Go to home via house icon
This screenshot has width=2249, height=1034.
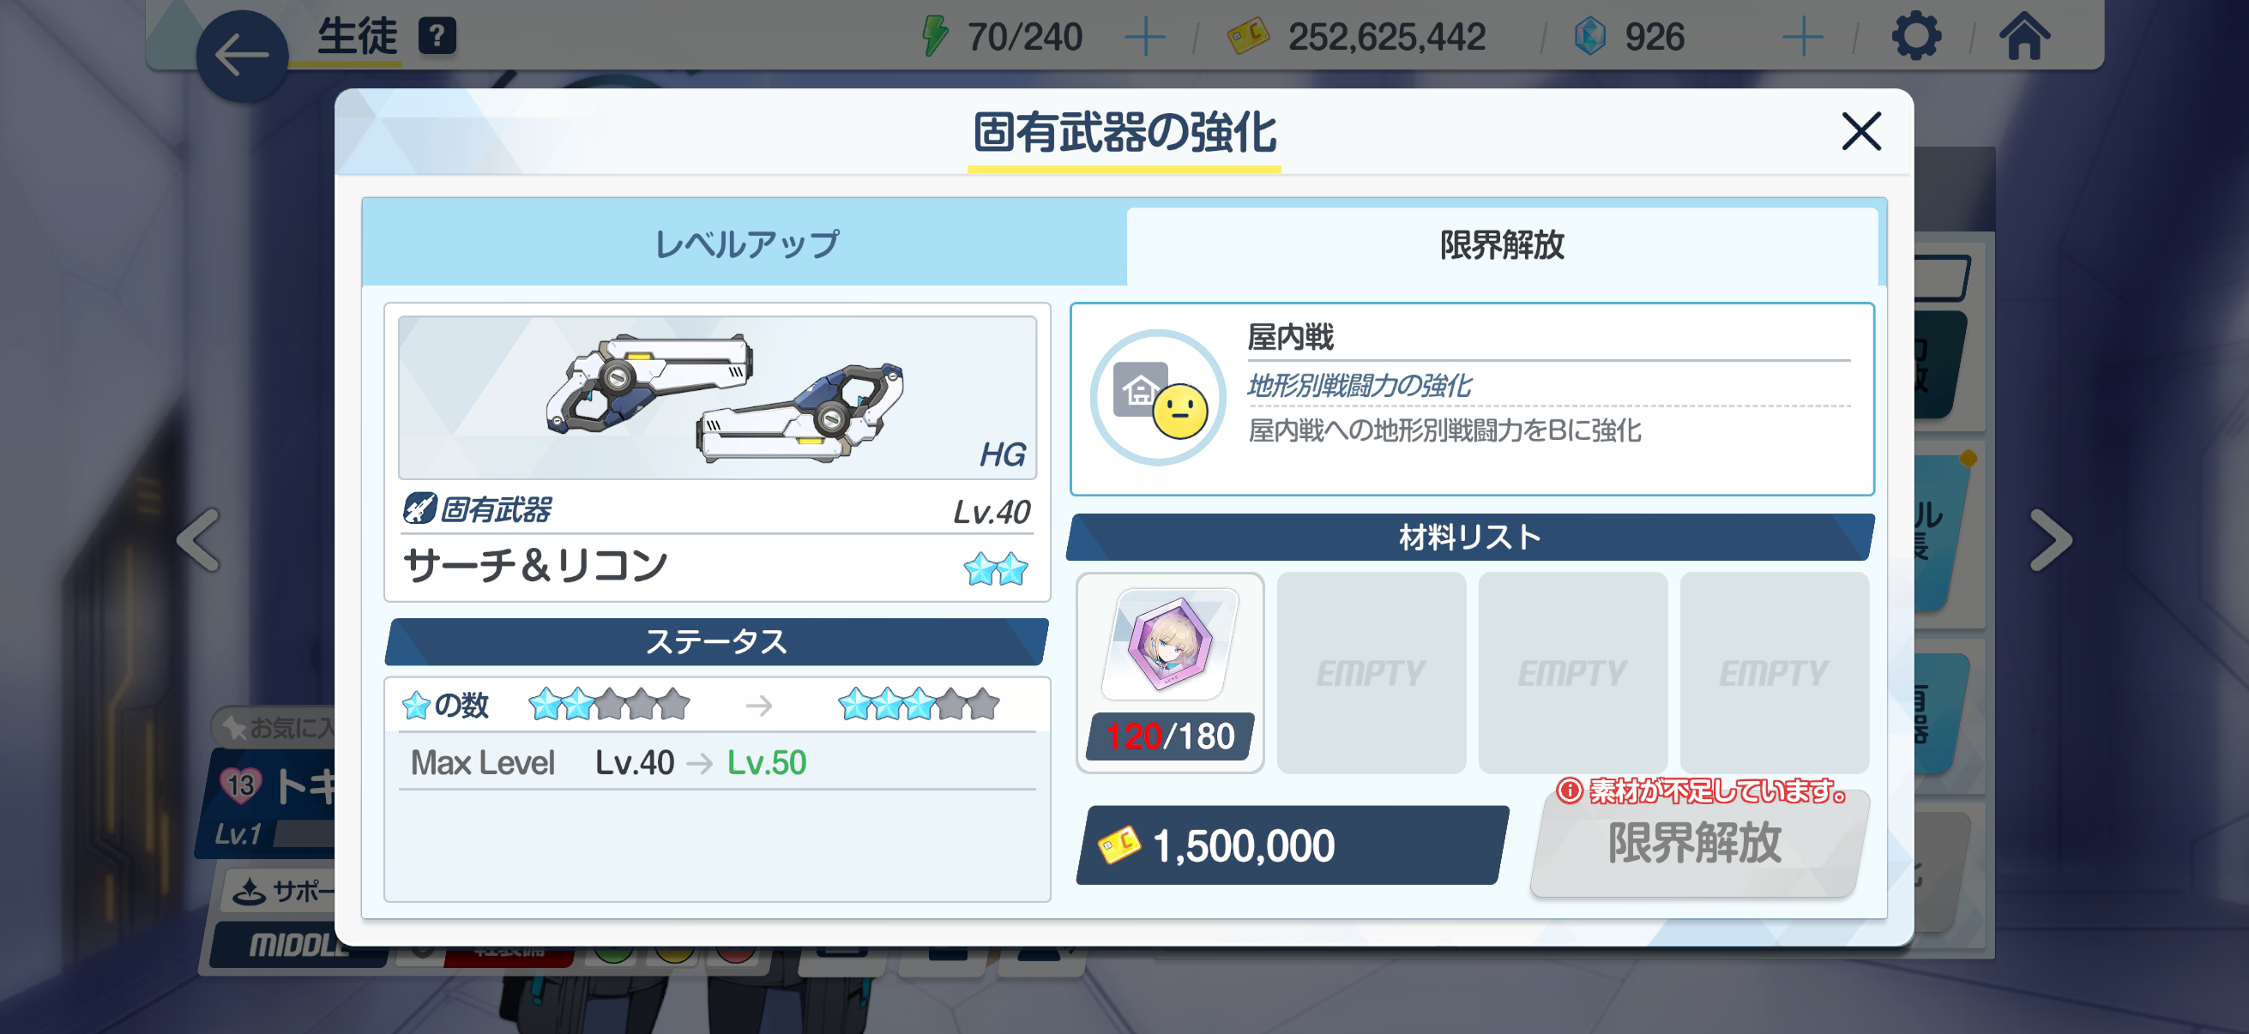(2024, 37)
